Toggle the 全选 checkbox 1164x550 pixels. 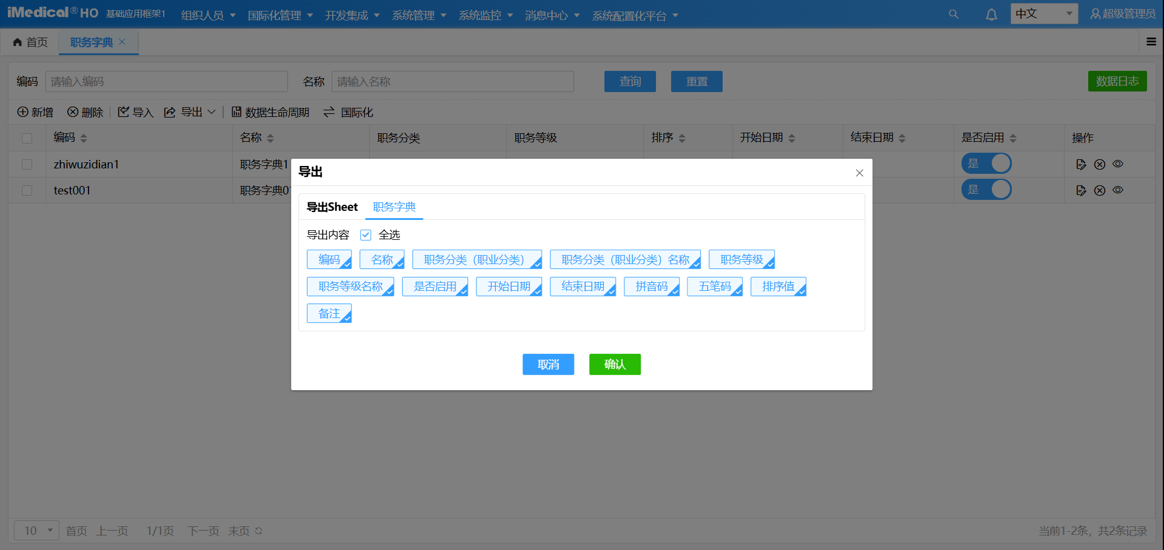366,234
